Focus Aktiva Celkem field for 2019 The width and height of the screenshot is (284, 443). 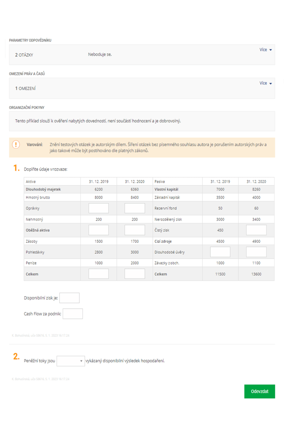click(99, 274)
